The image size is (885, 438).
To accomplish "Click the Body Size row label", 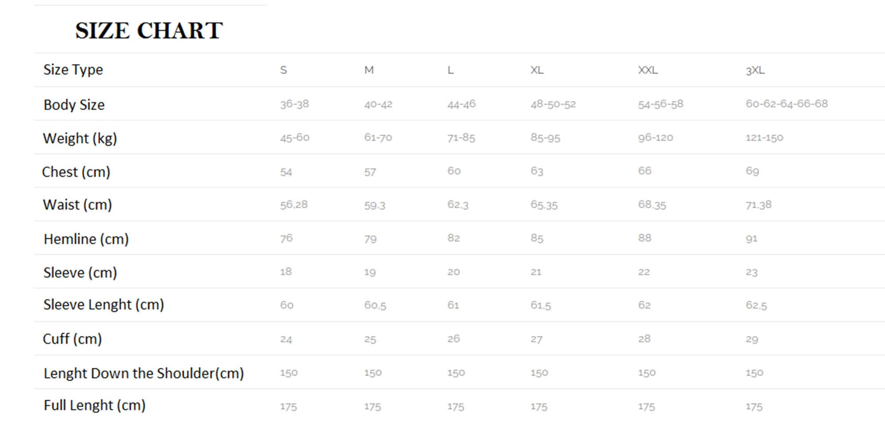I will click(74, 105).
